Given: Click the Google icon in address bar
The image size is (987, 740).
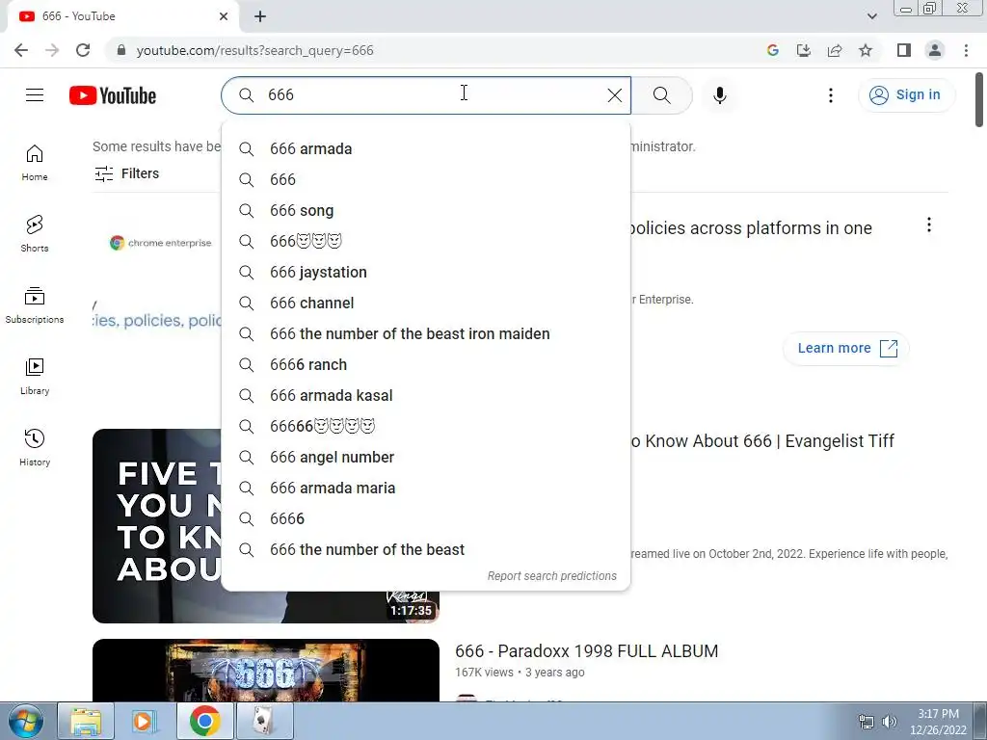Looking at the screenshot, I should pyautogui.click(x=772, y=50).
